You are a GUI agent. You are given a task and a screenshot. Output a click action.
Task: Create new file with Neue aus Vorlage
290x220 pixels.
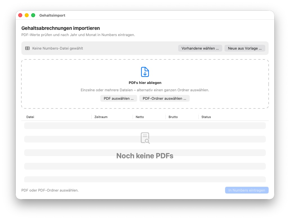(245, 48)
